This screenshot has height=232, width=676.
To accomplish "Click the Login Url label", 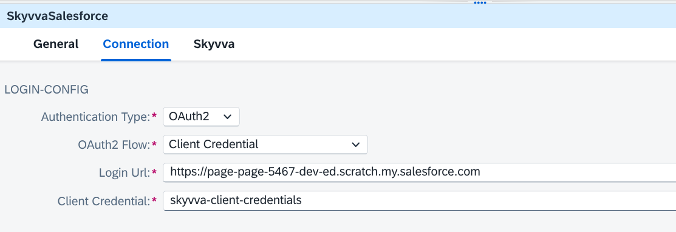I will 124,173.
